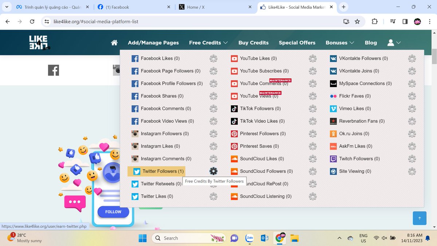Expand the Free Credits dropdown
Screen dimensions: 437x246
pyautogui.click(x=208, y=43)
